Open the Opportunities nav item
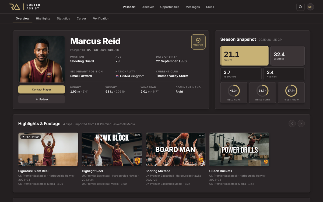Viewport: 323px width, 202px height. [x=170, y=7]
